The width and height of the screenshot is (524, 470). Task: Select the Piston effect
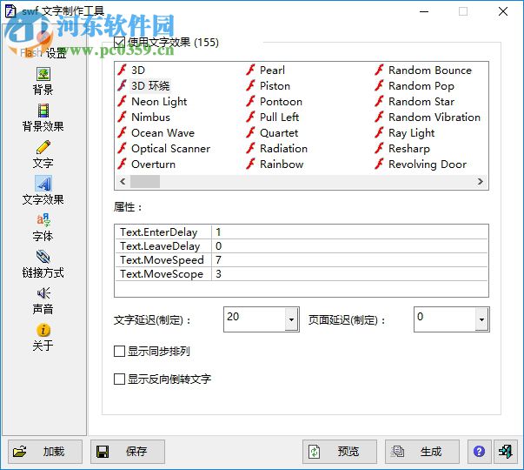275,85
